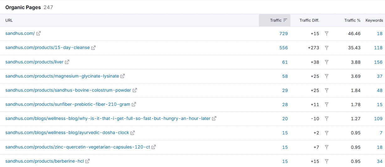Click external link icon beside liver product URL
Screen dimensions: 385x167
coord(67,62)
